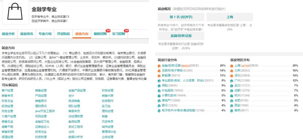Open the 会计 job link

[71, 95]
